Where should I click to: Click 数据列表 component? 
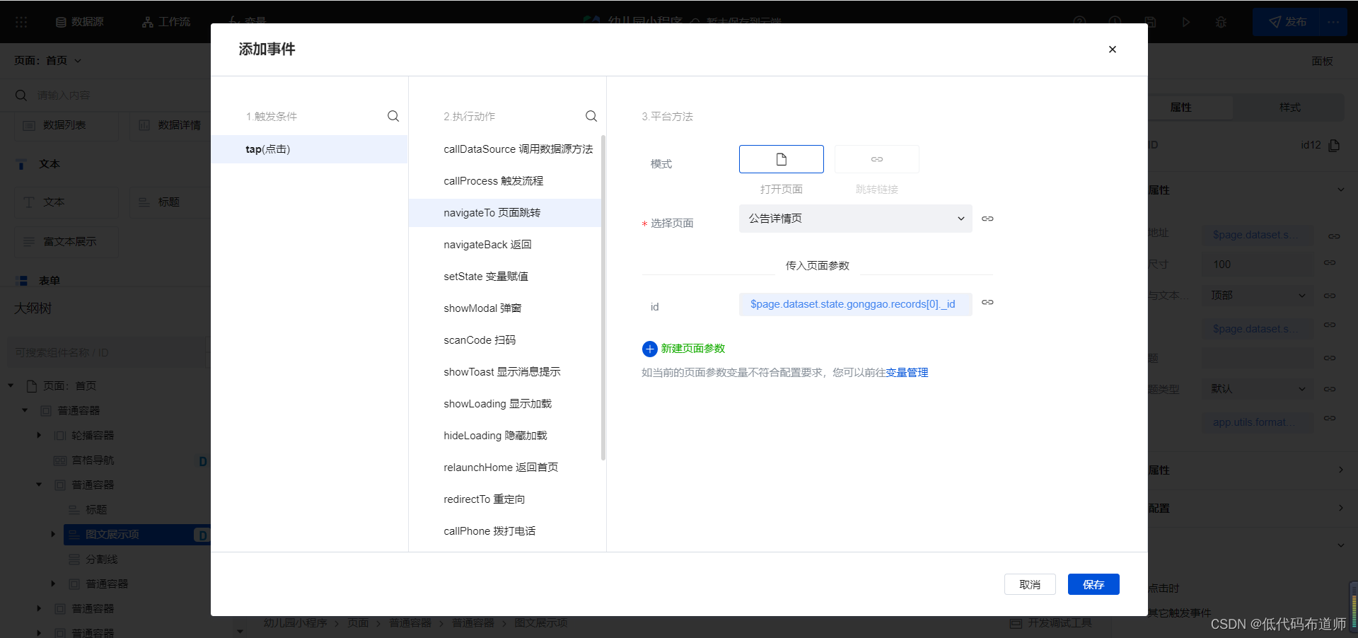coord(66,125)
